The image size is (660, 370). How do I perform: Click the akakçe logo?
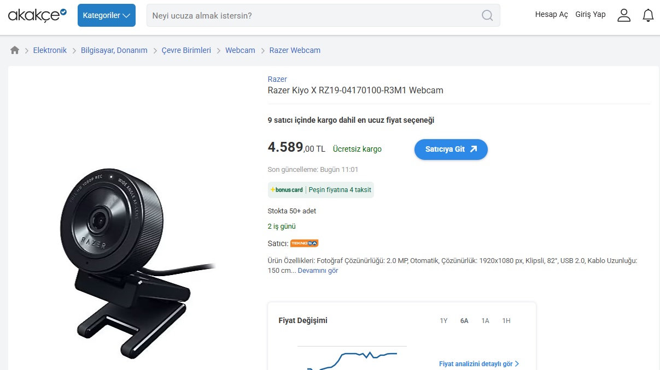(37, 15)
